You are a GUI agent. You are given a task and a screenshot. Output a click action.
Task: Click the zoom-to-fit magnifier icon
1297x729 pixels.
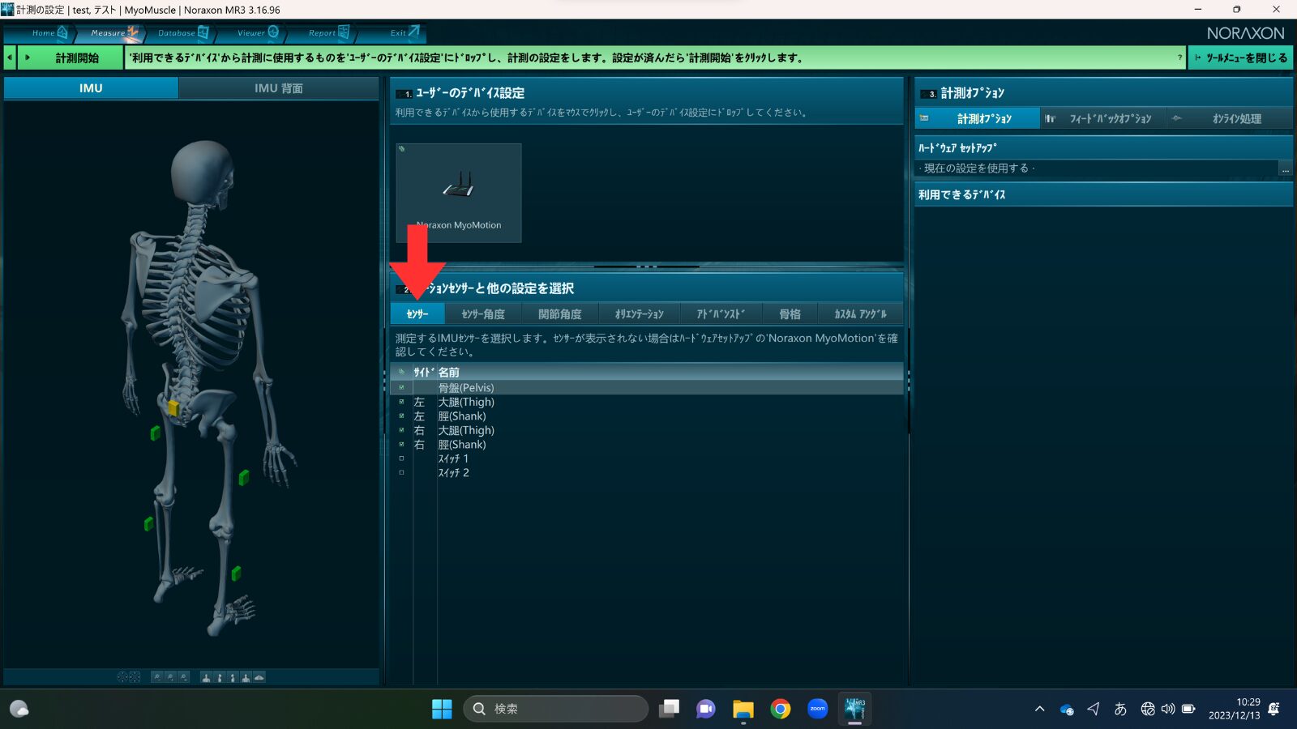click(184, 677)
